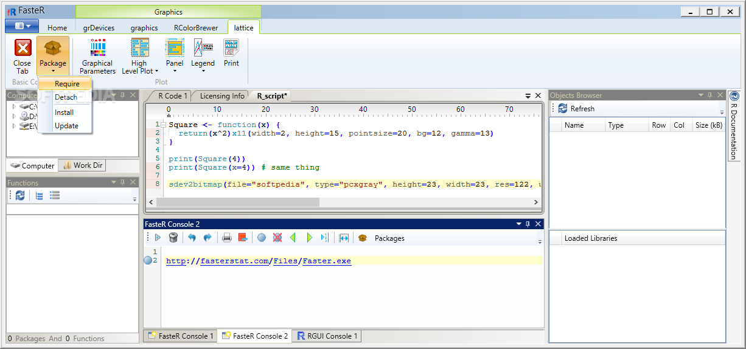Toggle breakpoint marker on console line 2

pos(148,261)
